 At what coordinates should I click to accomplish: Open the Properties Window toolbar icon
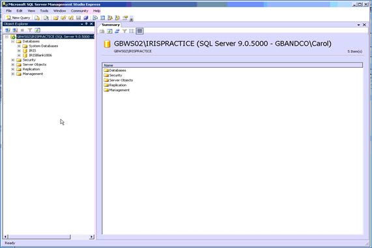125,18
